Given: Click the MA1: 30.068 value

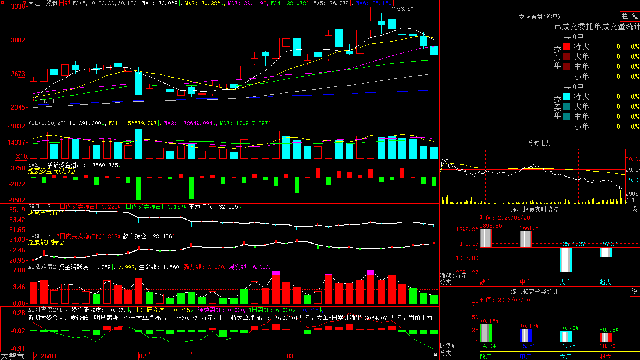Looking at the screenshot, I should (x=160, y=3).
